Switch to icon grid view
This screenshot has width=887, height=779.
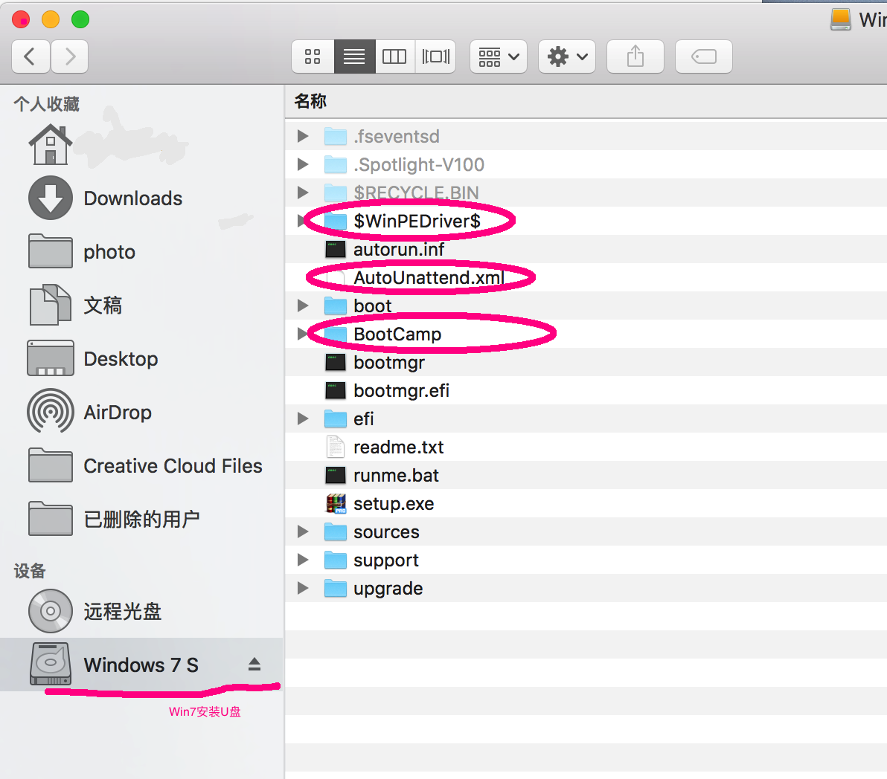(x=312, y=56)
